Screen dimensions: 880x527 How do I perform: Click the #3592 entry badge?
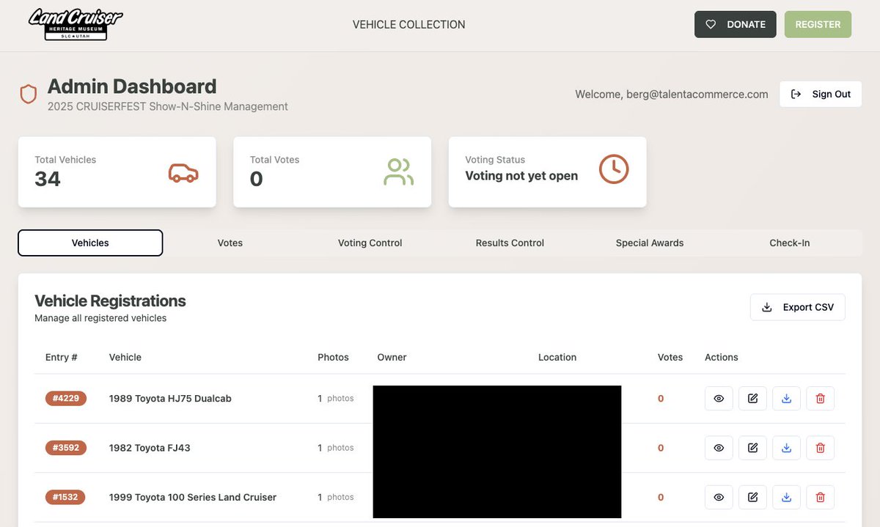point(66,447)
